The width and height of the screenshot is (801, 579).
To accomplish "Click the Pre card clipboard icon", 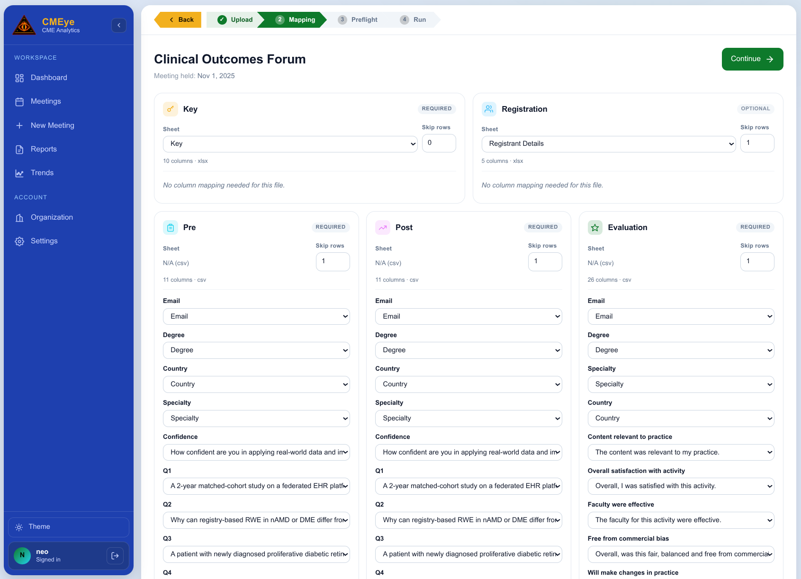I will 171,227.
